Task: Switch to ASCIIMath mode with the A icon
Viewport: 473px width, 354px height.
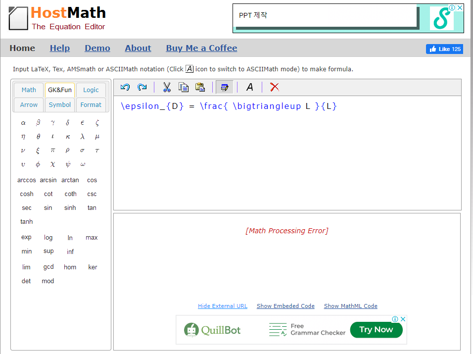Action: coord(250,87)
